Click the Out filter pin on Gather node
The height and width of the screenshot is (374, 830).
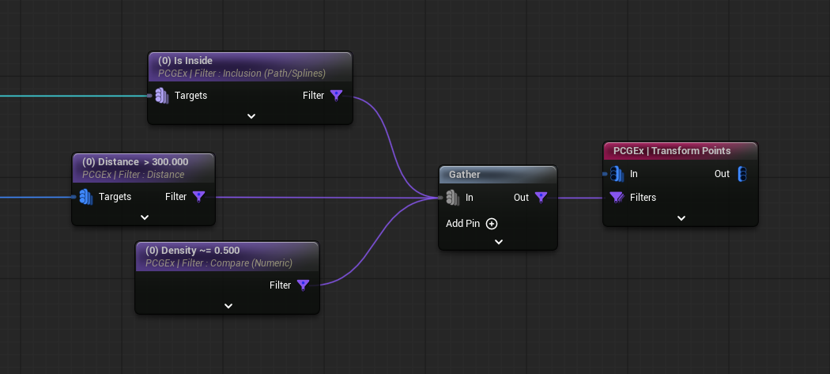541,198
